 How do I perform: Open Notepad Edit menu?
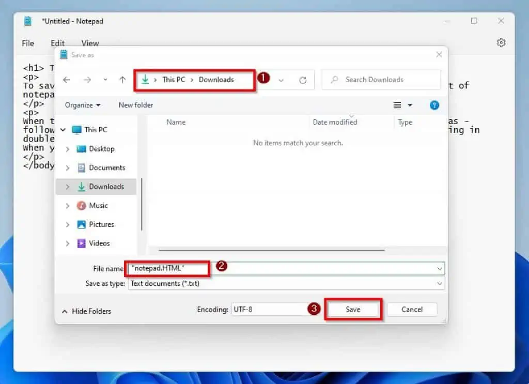pyautogui.click(x=58, y=43)
